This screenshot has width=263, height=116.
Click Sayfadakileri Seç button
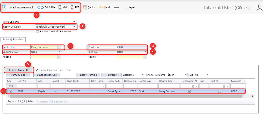pyautogui.click(x=46, y=75)
